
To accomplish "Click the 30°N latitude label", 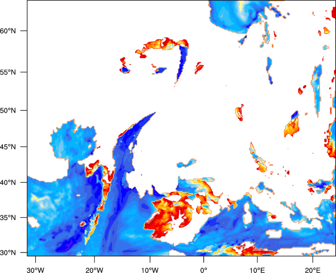I will click(x=8, y=253).
